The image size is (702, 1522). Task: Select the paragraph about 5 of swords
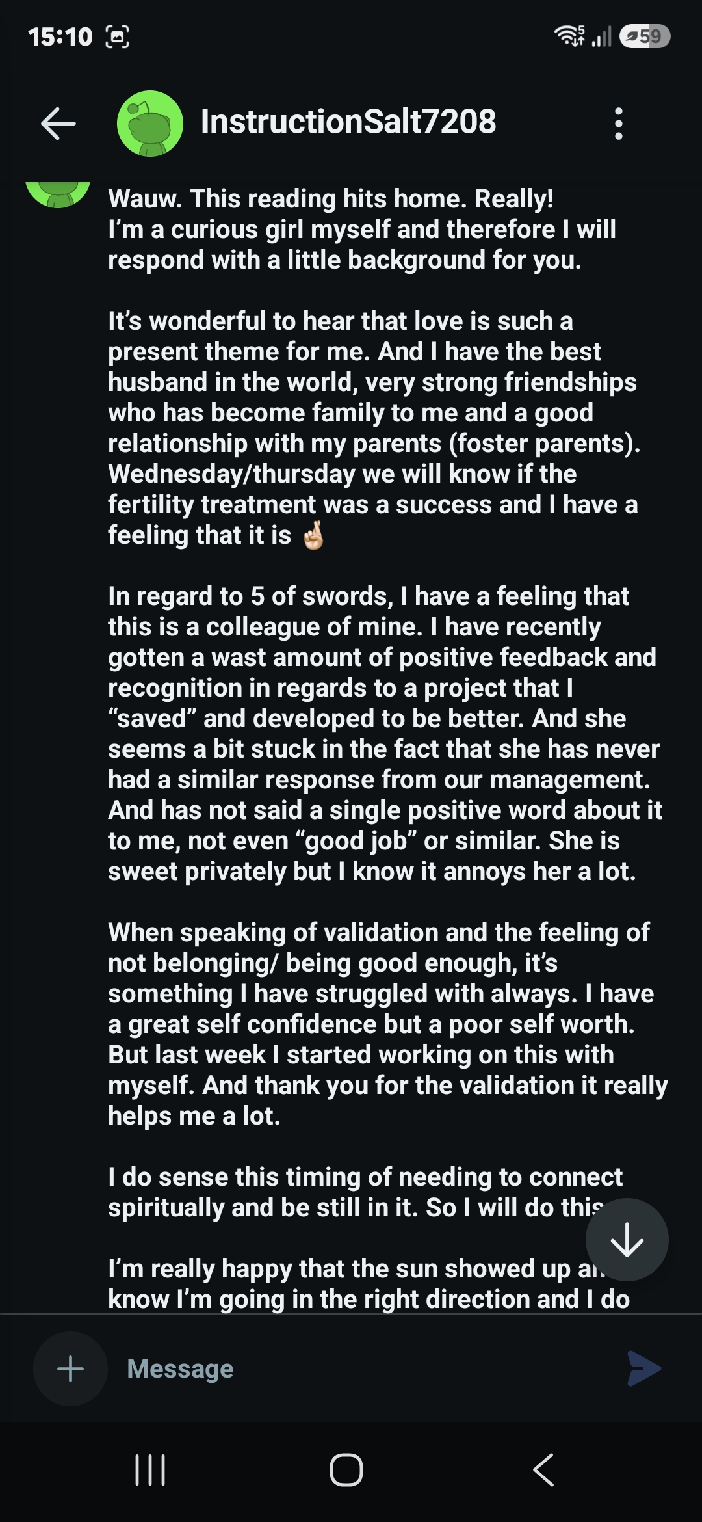385,734
